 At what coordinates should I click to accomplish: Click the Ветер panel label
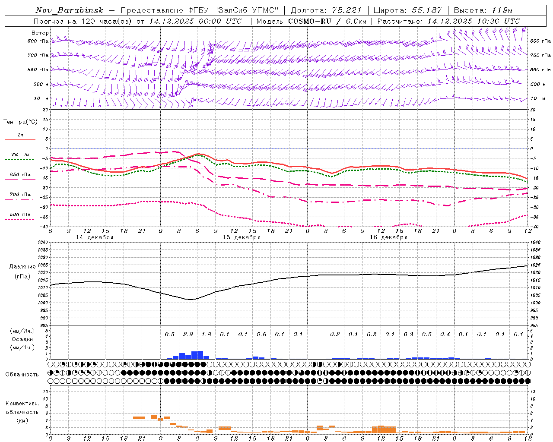point(40,33)
